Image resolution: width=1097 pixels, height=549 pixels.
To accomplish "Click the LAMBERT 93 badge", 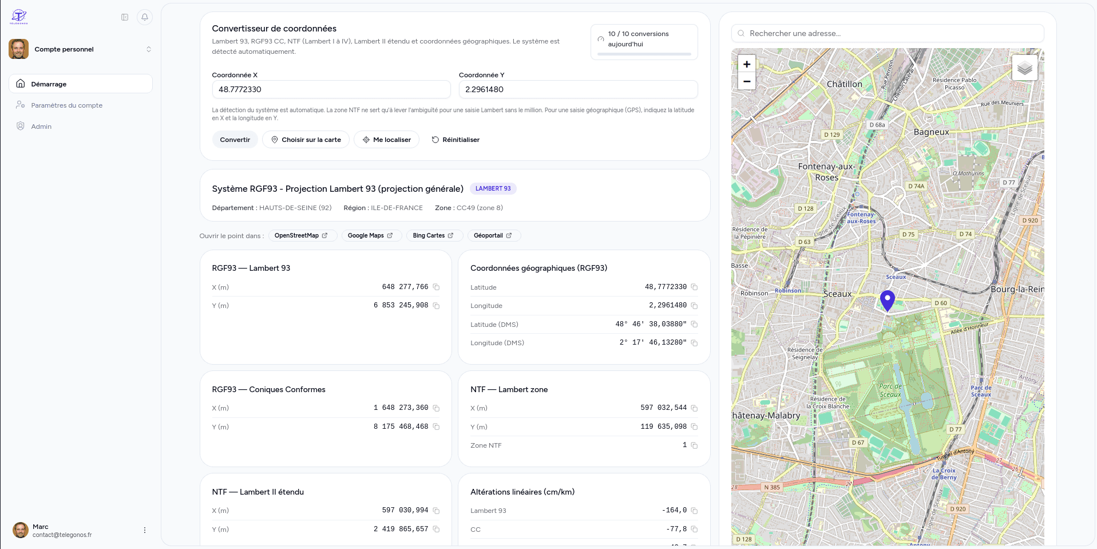I will [x=493, y=188].
